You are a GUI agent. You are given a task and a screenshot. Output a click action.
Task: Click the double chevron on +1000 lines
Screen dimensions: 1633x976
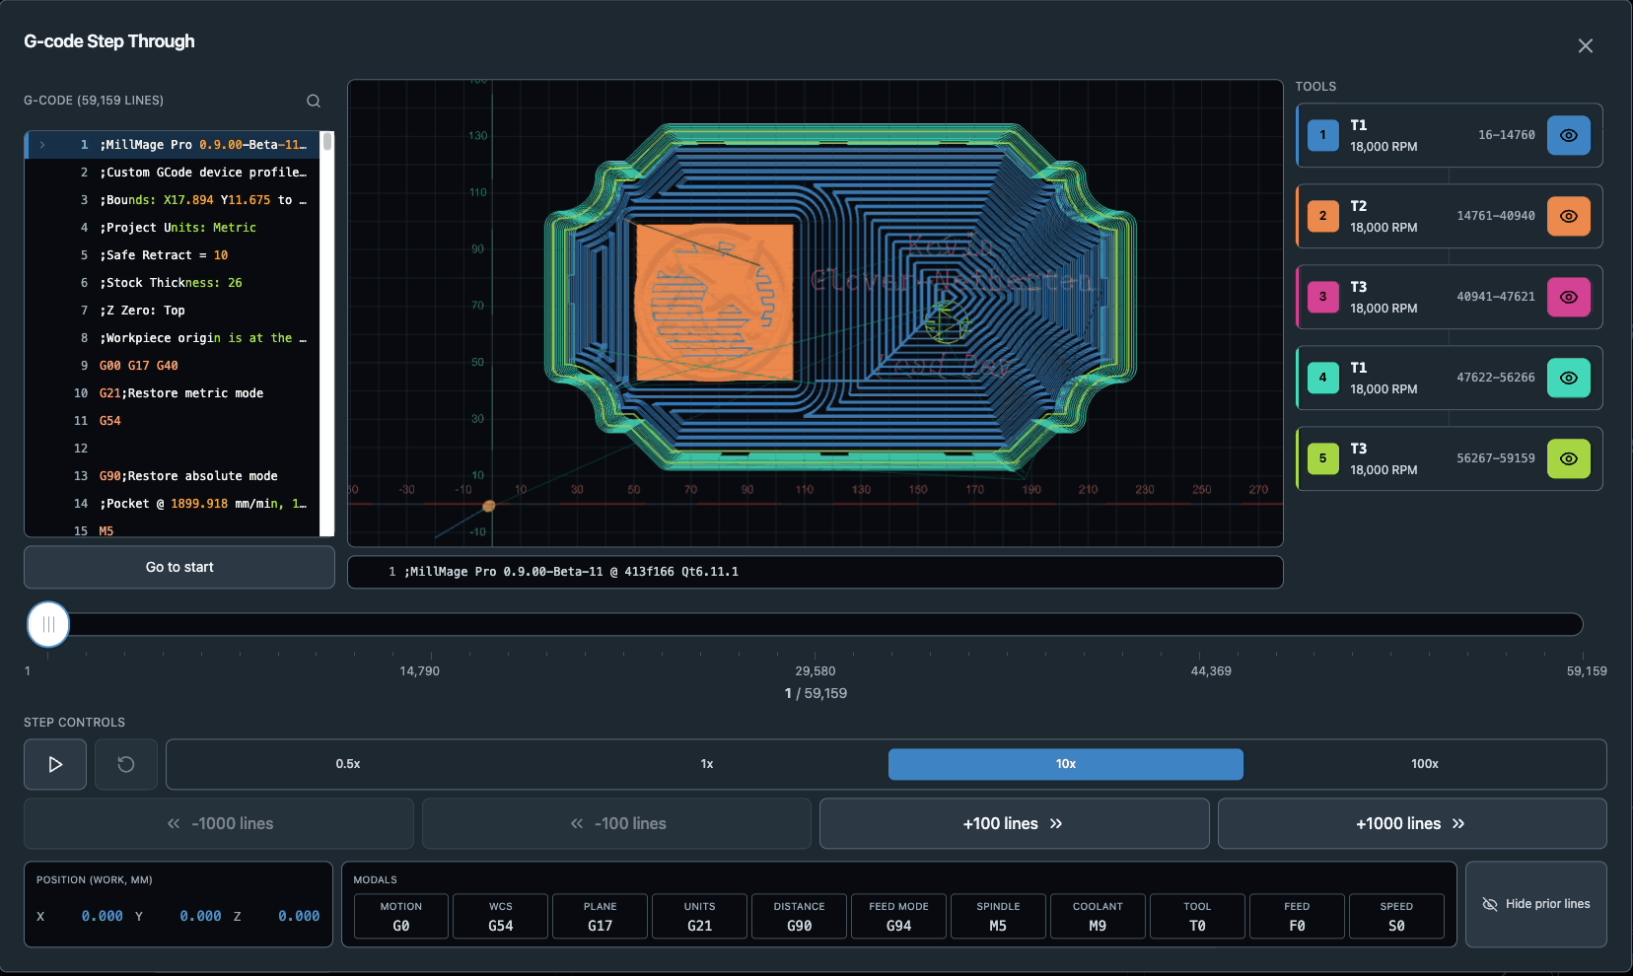coord(1458,824)
